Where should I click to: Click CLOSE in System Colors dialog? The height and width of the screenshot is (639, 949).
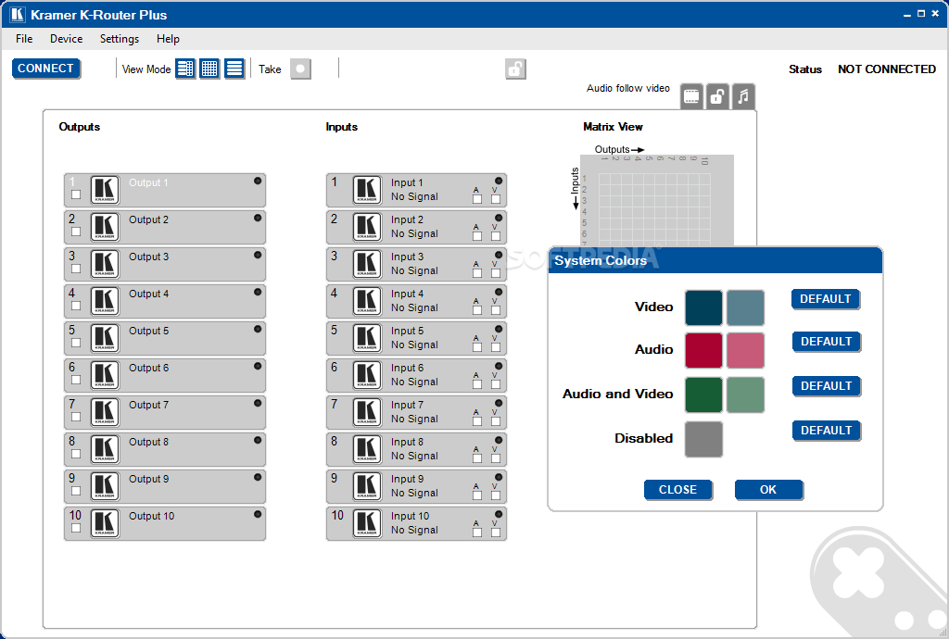[677, 490]
